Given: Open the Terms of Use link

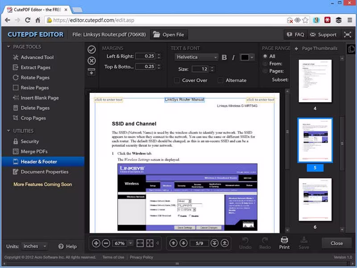Looking at the screenshot, I should [113, 257].
